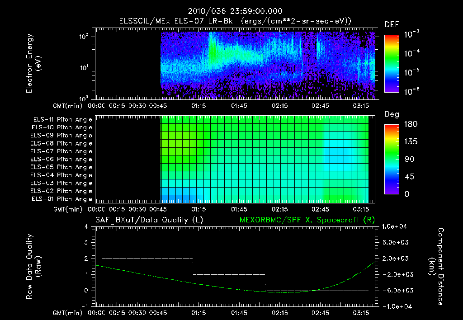
Task: Click the ELS-09 Pitch Angle row label
Action: pos(61,136)
